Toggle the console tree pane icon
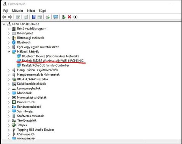 coord(18,17)
